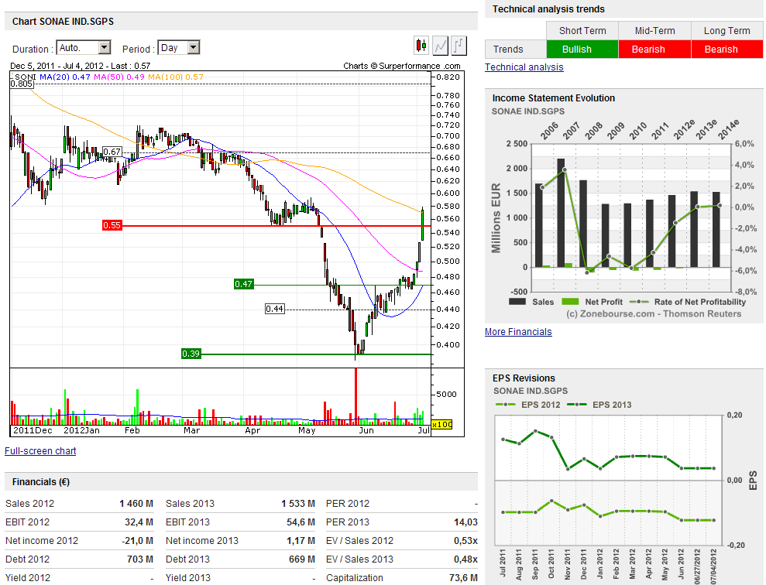The image size is (766, 585).
Task: Click the EV / Sales 2012 value 0,53x
Action: pos(465,541)
